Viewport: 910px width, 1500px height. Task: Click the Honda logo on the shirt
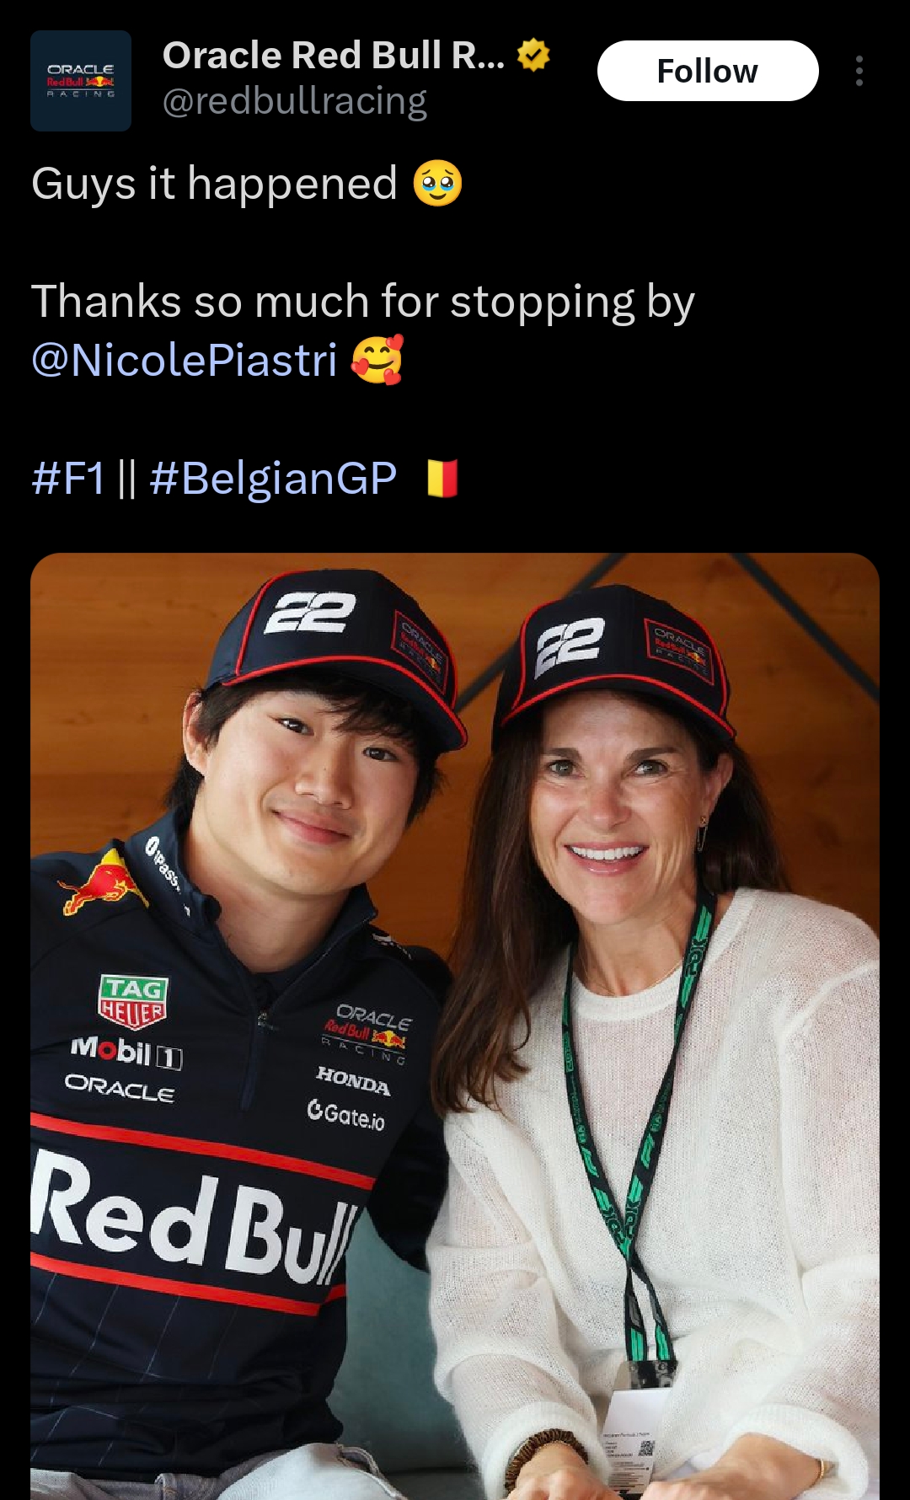(x=353, y=1080)
